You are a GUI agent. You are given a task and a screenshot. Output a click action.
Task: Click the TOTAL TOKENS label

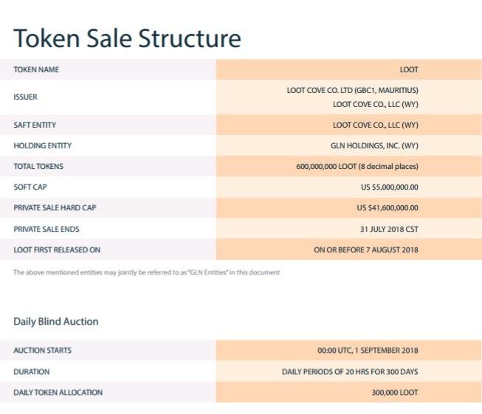coord(38,166)
